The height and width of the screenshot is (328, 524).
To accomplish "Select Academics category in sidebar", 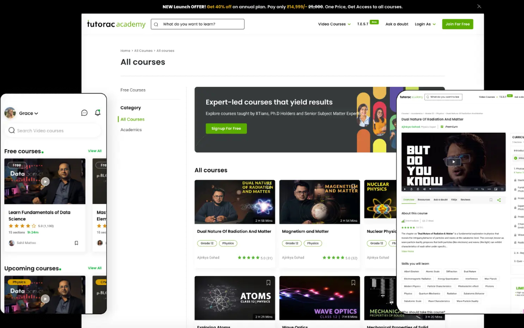I will point(131,130).
